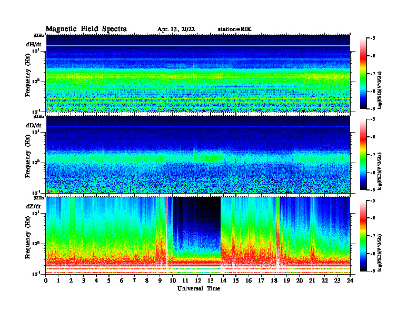Image resolution: width=417 pixels, height=322 pixels.
Task: Click hour "12" on the Universal Time axis
Action: [197, 281]
